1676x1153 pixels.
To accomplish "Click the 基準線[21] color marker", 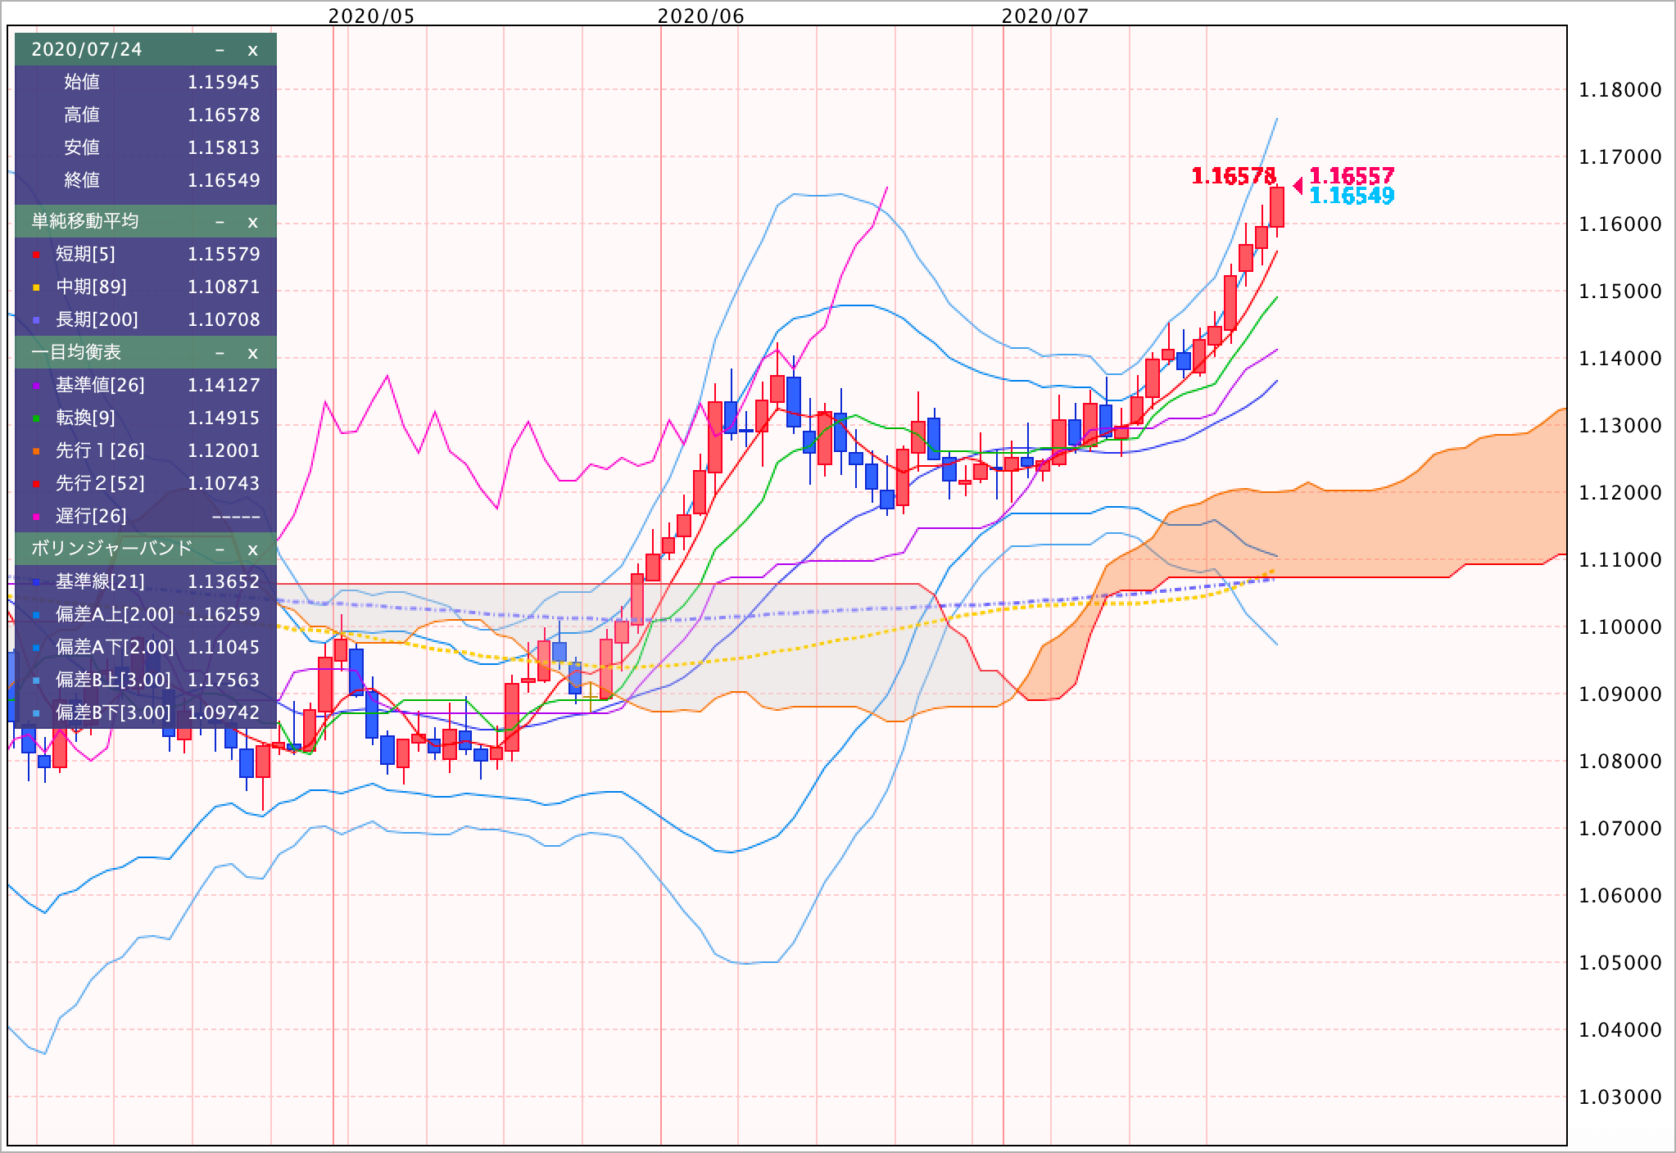I will point(36,583).
